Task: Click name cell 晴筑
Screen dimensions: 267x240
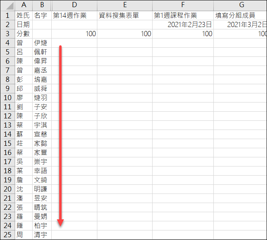Action: click(42, 207)
